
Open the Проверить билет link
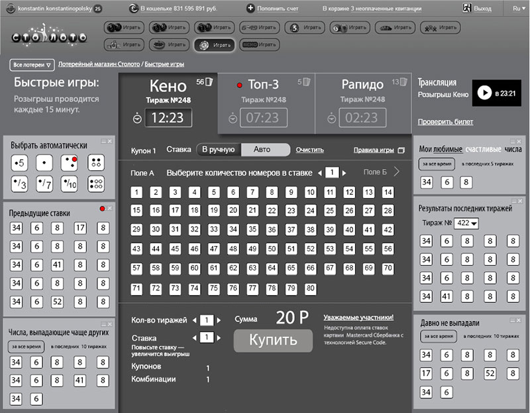pos(445,122)
